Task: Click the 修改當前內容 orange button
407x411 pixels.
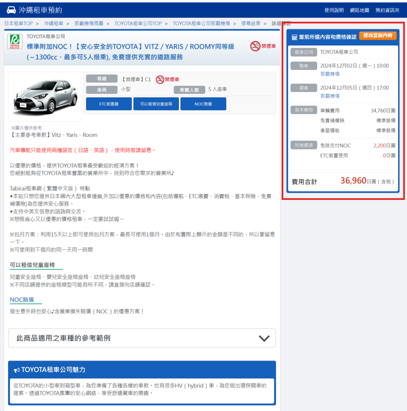Action: (378, 36)
